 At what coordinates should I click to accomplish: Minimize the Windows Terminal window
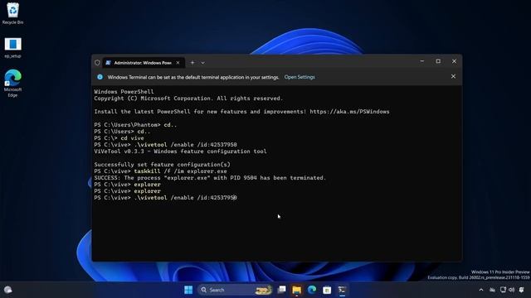[x=422, y=61]
